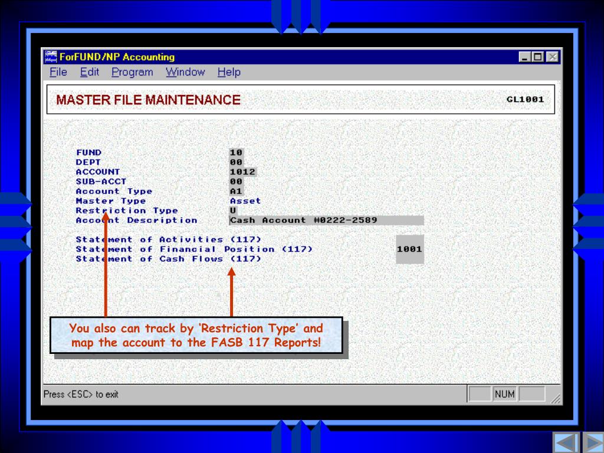
Task: Click the NUM status bar indicator
Action: click(x=505, y=394)
